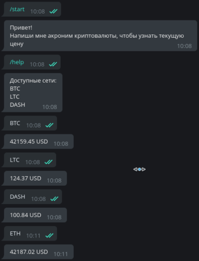The width and height of the screenshot is (199, 261).
Task: Click the sent ETH message bubble
Action: [30, 233]
